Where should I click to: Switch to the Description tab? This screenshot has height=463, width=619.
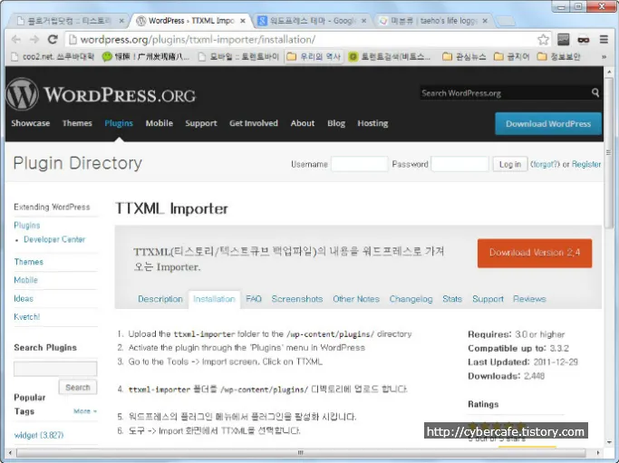(x=160, y=299)
